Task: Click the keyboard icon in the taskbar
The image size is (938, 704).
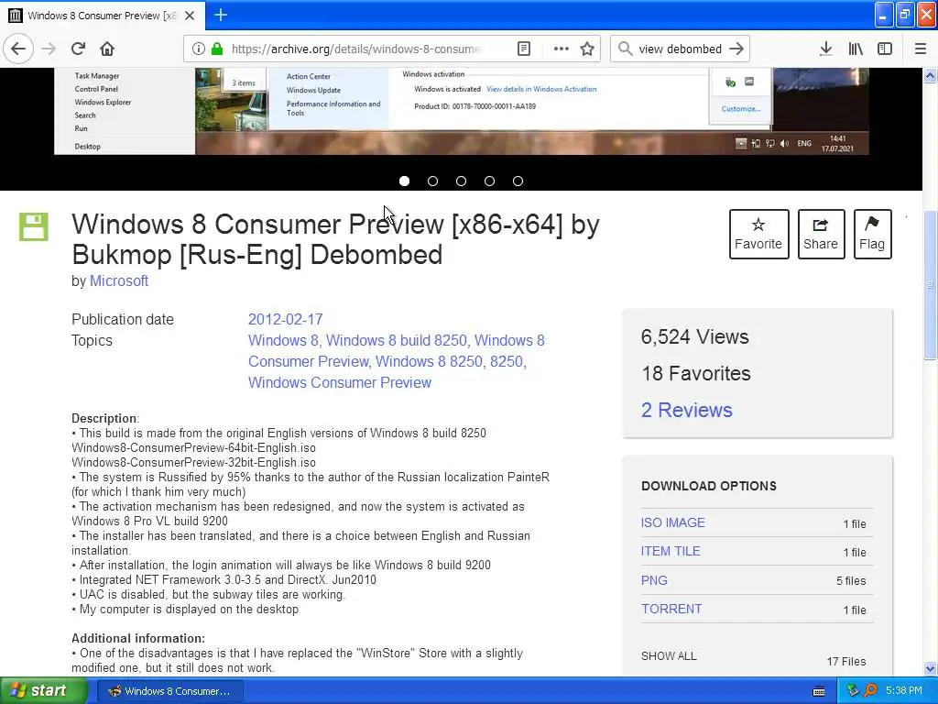Action: click(819, 691)
